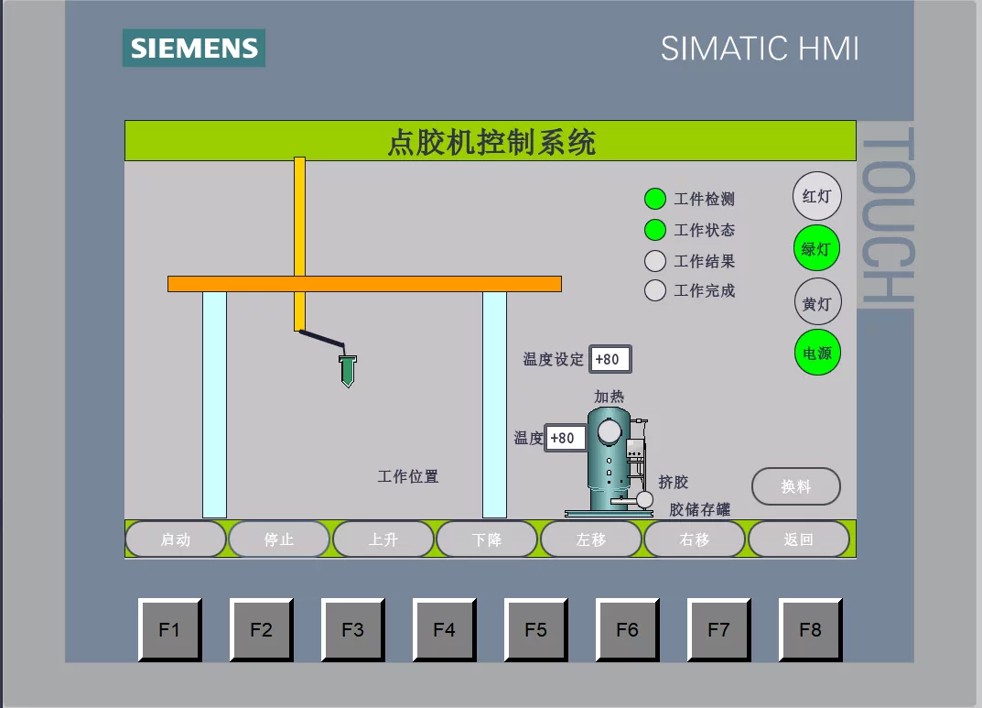
Task: Tap the 电源 power lamp indicator
Action: 815,353
